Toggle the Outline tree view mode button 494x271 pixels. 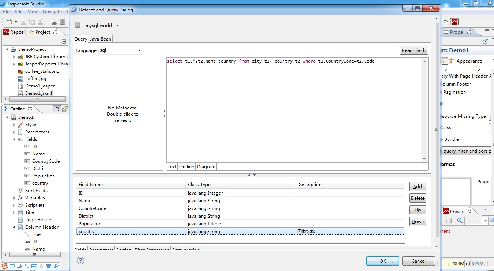tap(57, 109)
